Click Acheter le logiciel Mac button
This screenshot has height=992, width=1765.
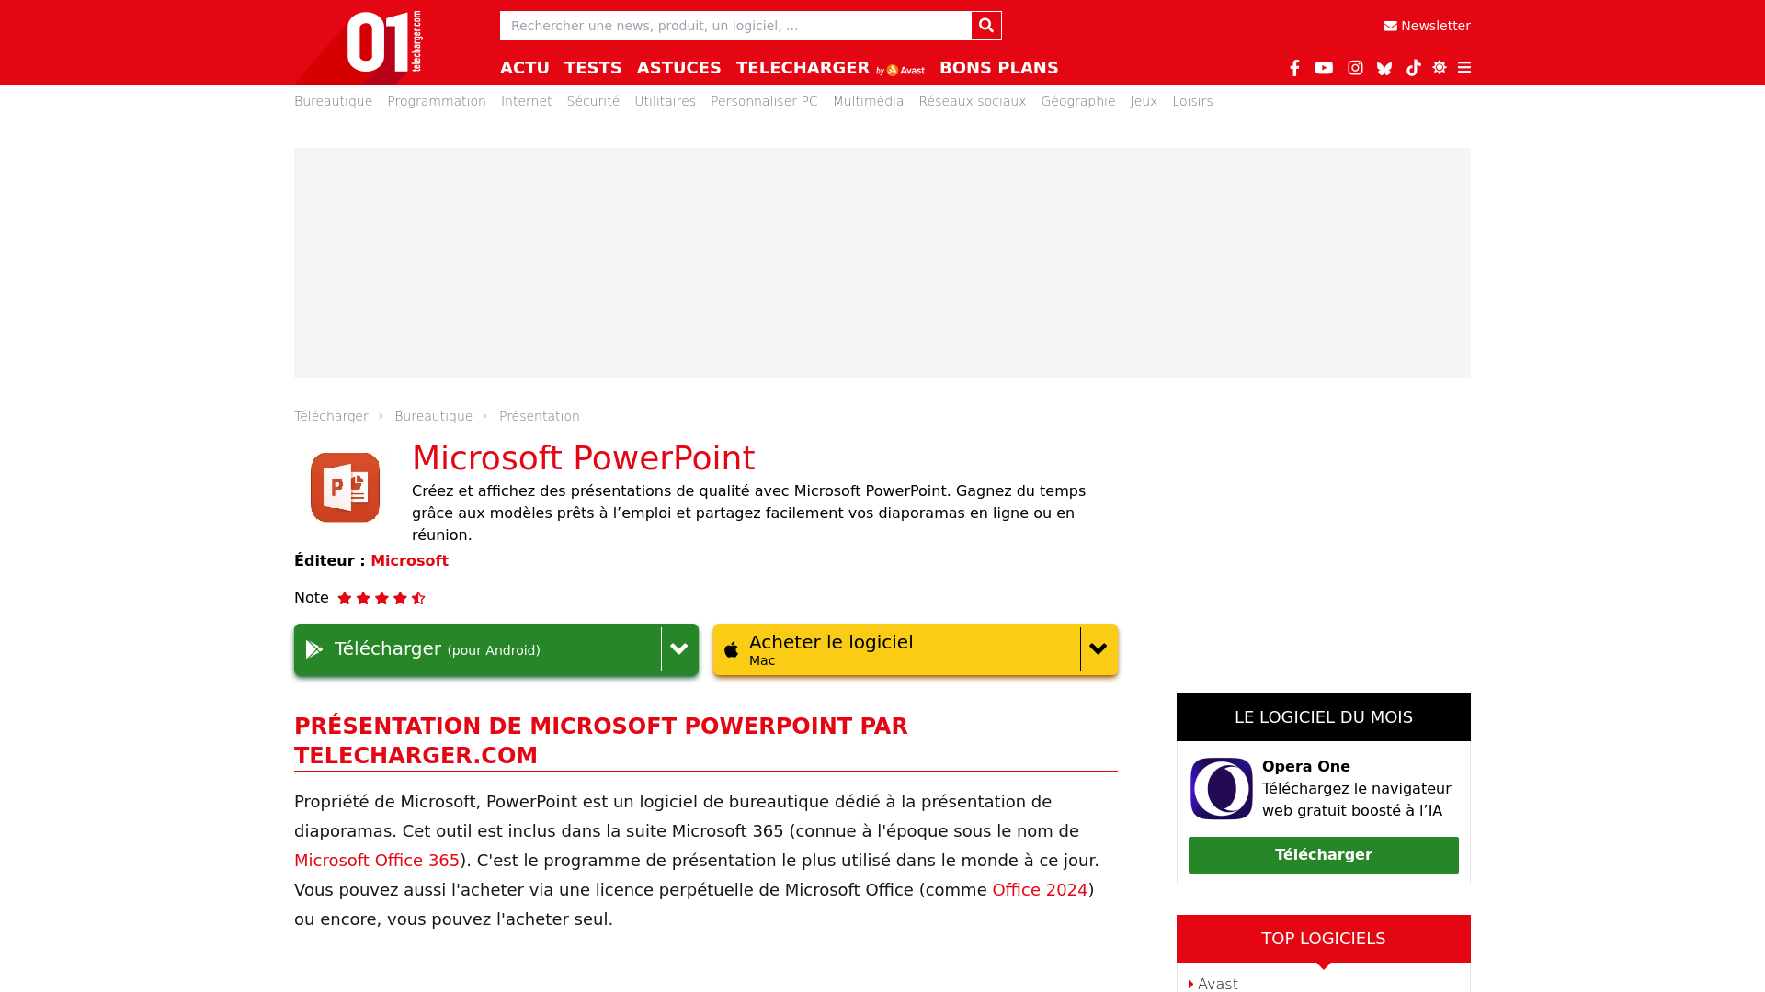coord(896,649)
